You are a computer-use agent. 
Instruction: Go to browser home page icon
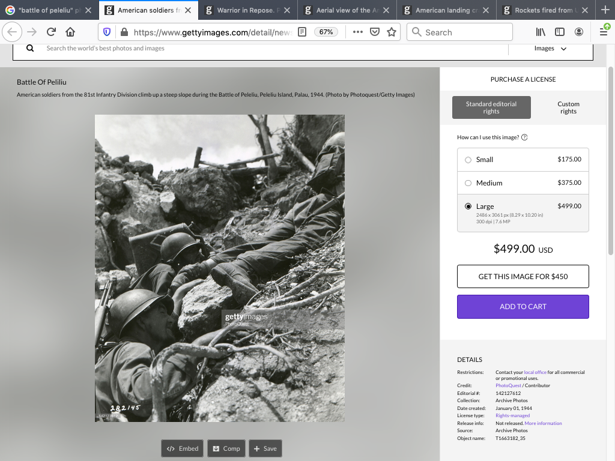click(x=70, y=32)
